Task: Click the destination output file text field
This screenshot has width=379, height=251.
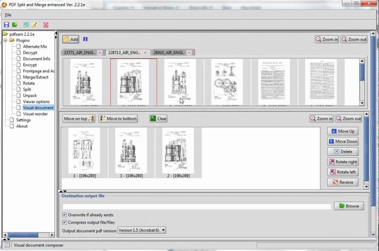Action: click(x=197, y=206)
